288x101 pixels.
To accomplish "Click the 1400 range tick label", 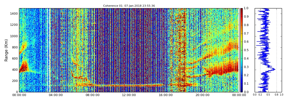I will click(14, 14).
